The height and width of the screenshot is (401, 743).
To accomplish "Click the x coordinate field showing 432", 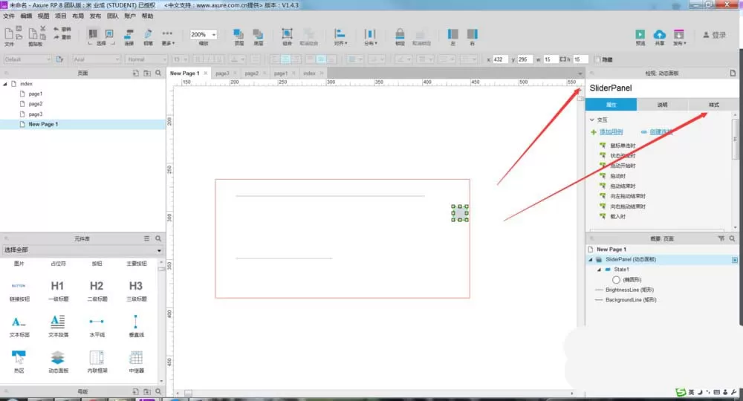I will click(x=500, y=59).
